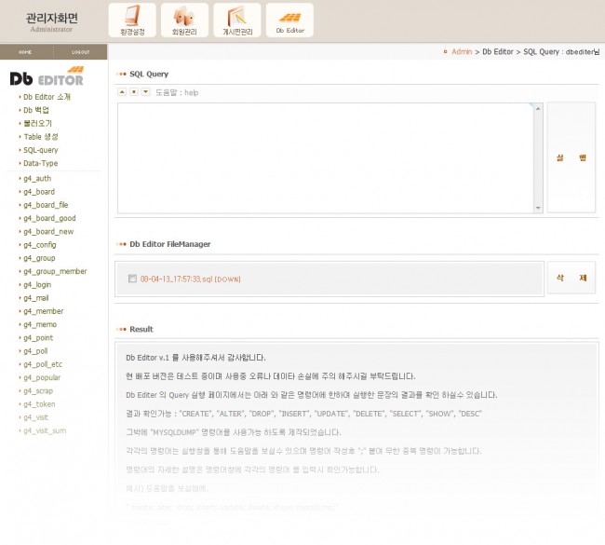605x545 pixels.
Task: Select table g4_group_member
Action: tap(55, 271)
